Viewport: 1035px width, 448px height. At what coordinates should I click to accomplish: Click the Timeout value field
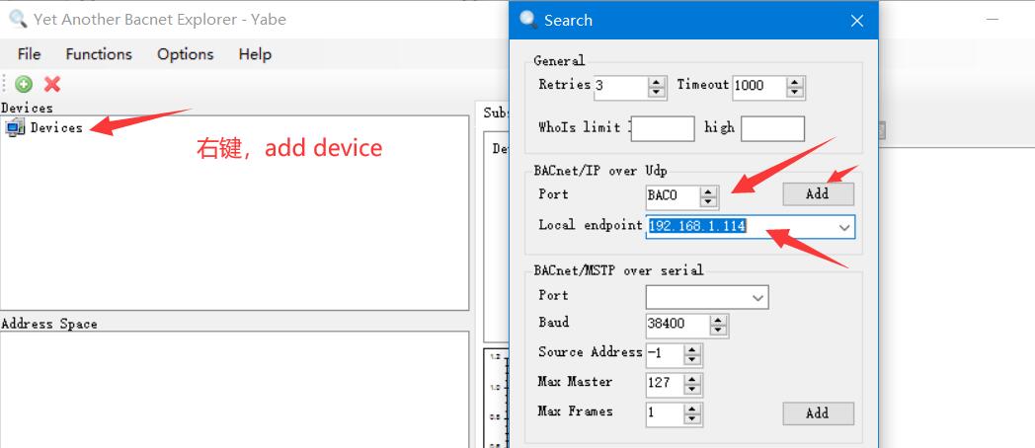pyautogui.click(x=759, y=86)
